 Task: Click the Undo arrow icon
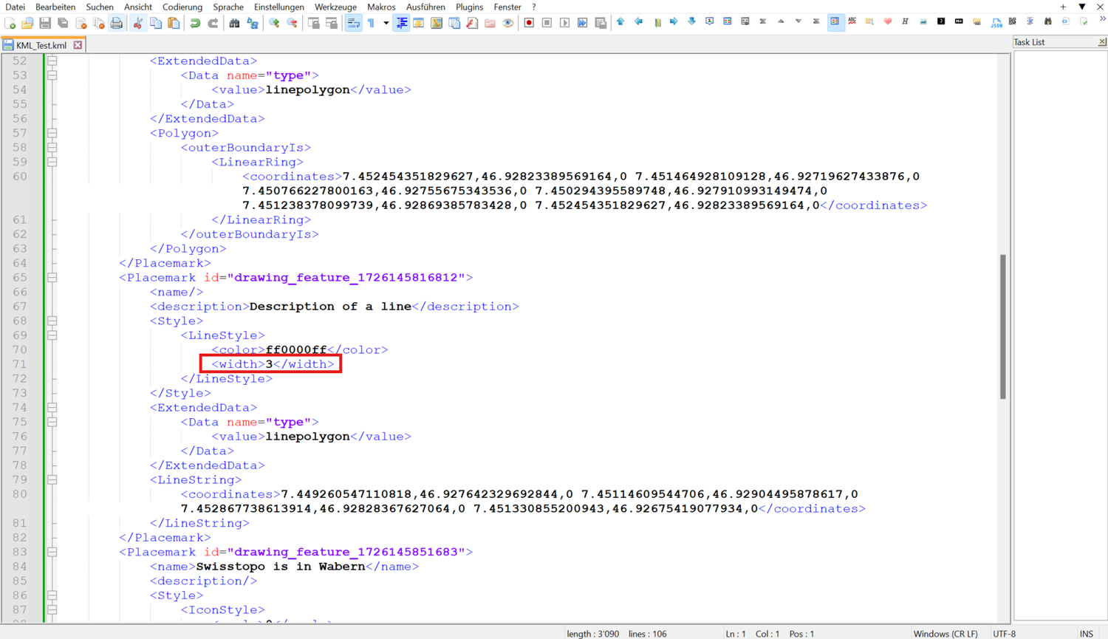(195, 23)
